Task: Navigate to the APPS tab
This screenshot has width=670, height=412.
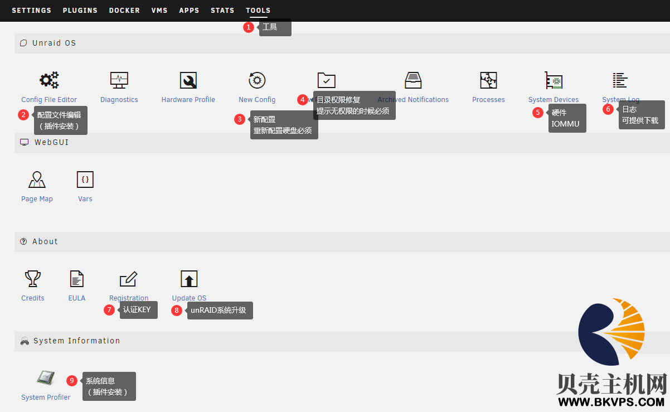Action: point(189,11)
